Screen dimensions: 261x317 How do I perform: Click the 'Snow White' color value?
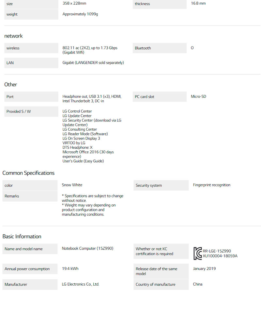[72, 185]
